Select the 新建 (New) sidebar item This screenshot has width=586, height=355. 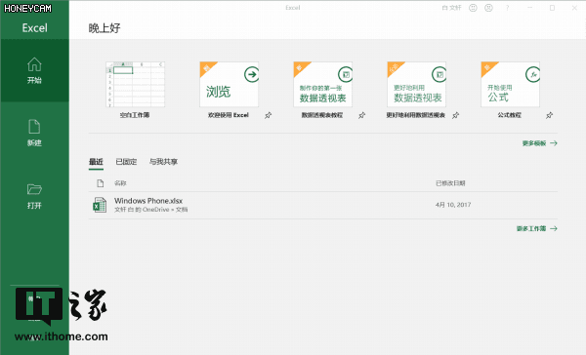click(34, 133)
